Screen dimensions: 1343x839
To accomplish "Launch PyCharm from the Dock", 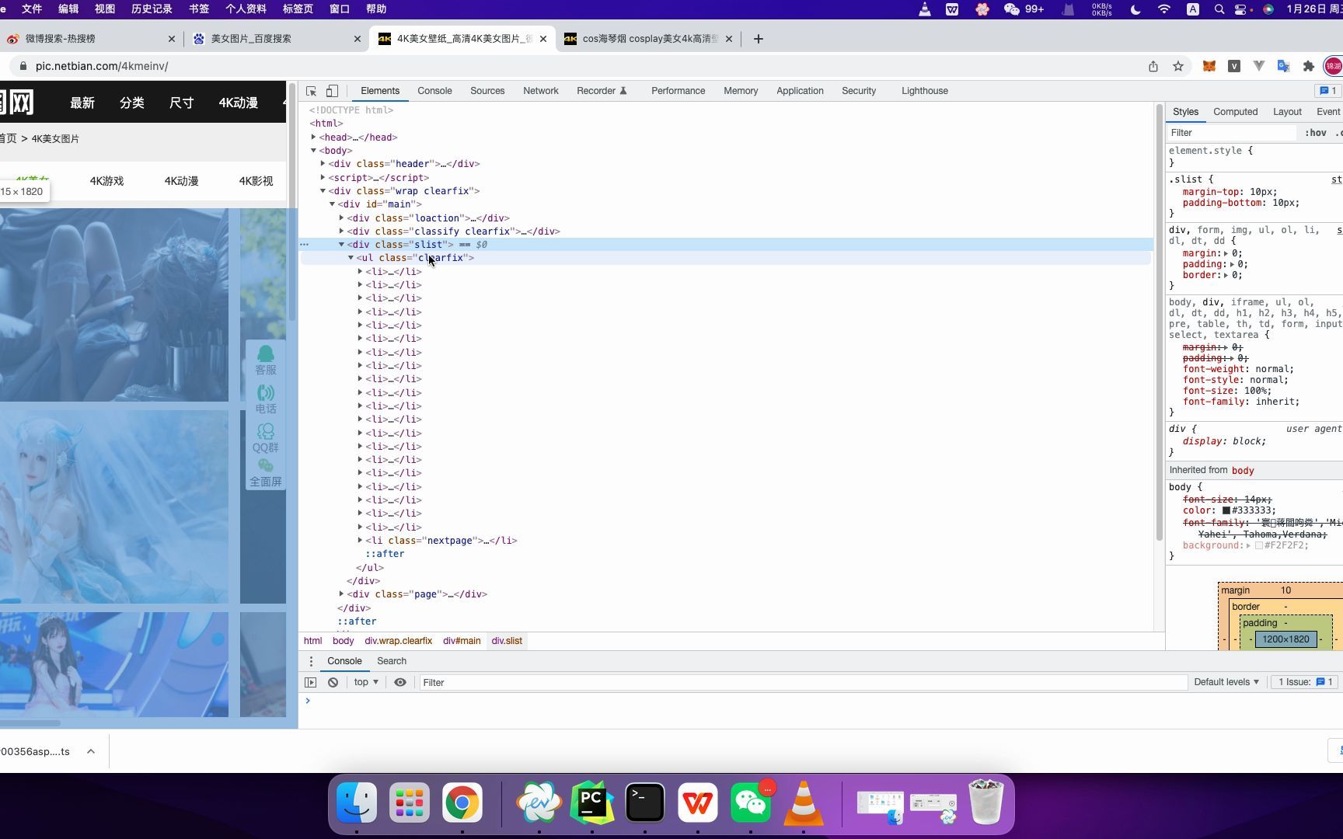I will 592,803.
